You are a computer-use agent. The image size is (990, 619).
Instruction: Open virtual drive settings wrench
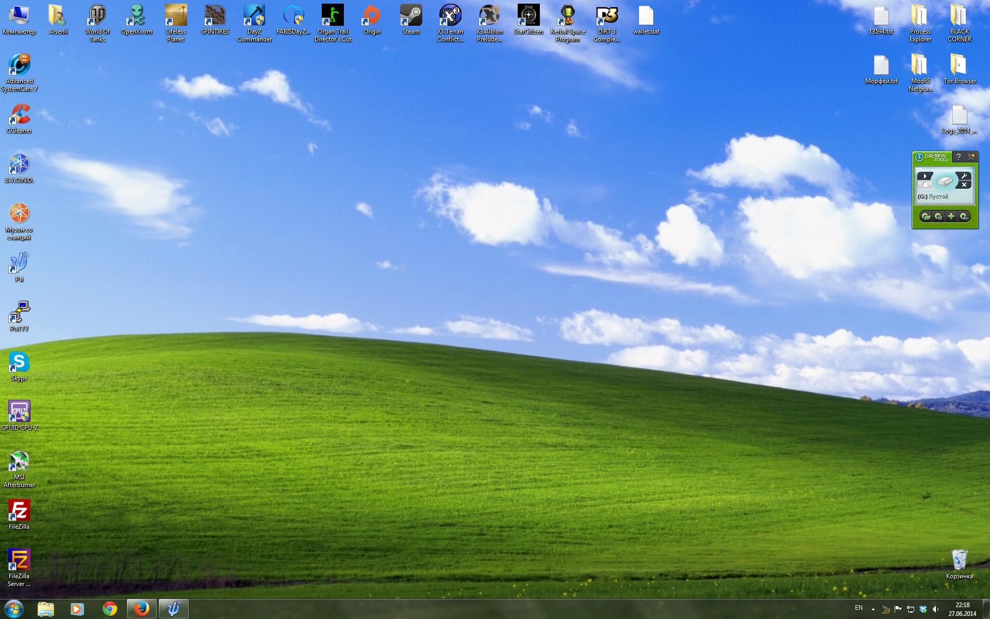click(x=963, y=176)
